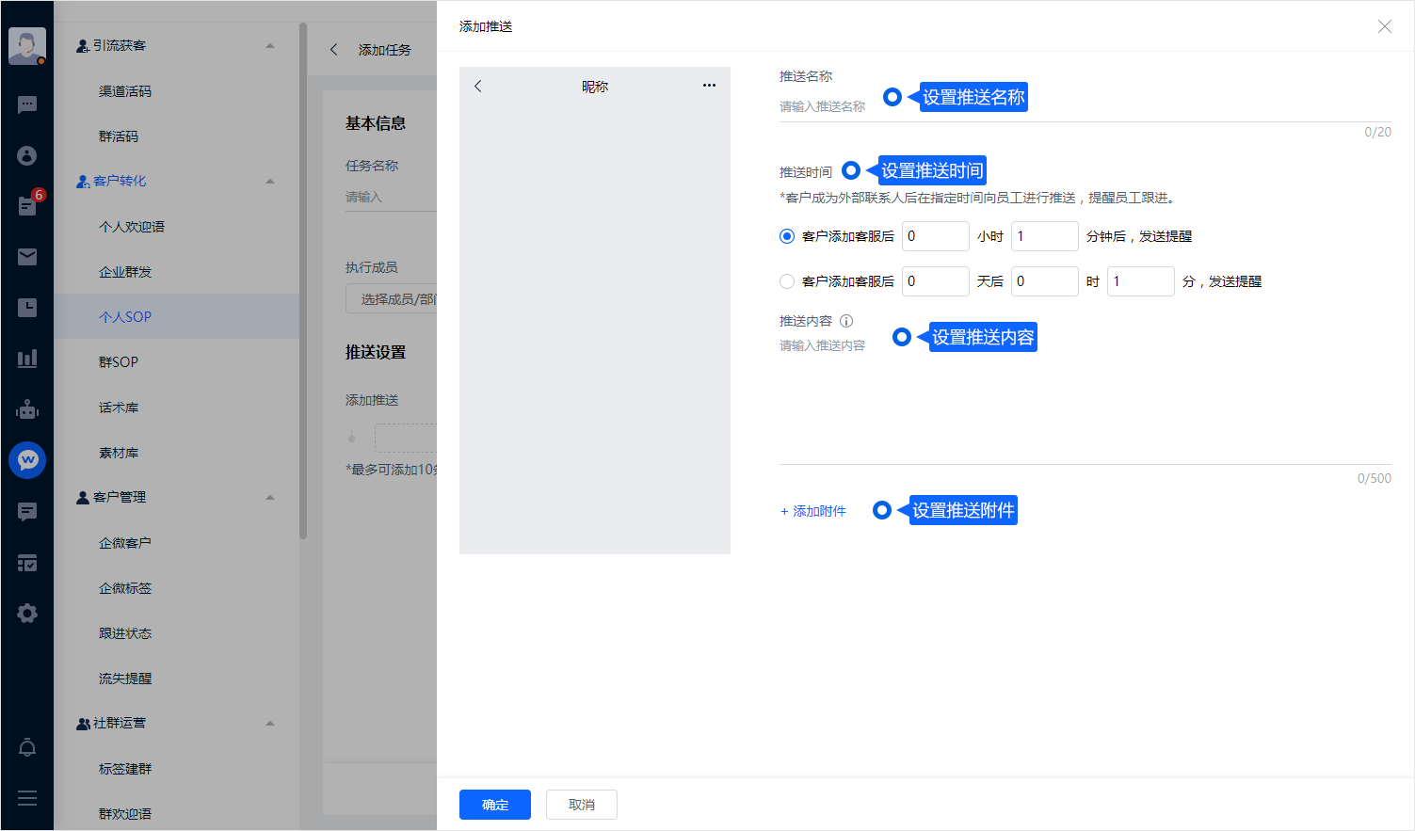1415x831 pixels.
Task: Click the back arrow in phone preview
Action: (478, 86)
